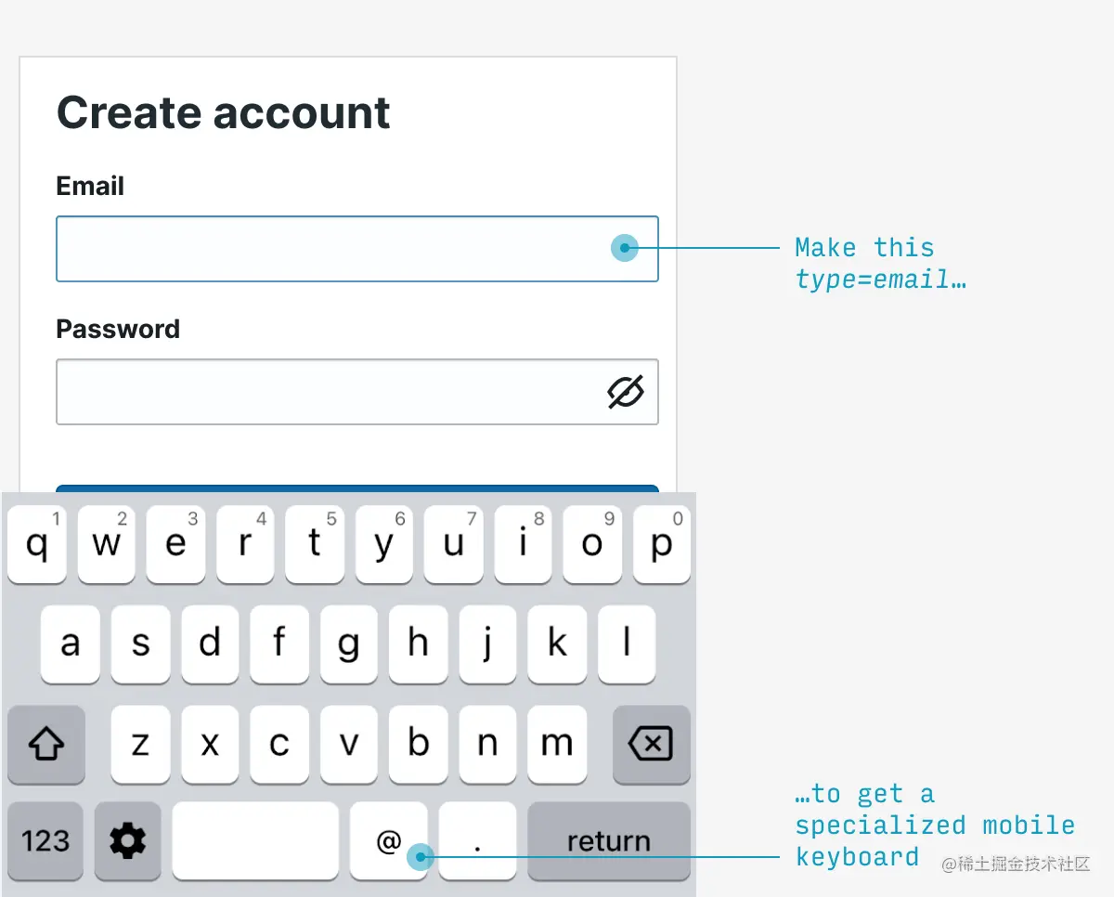Tap the h key
1114x897 pixels.
pos(418,643)
